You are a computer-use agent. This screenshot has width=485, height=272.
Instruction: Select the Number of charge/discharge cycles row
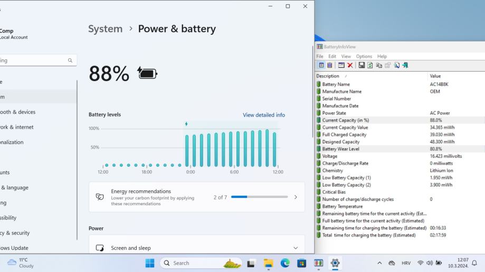click(x=400, y=199)
